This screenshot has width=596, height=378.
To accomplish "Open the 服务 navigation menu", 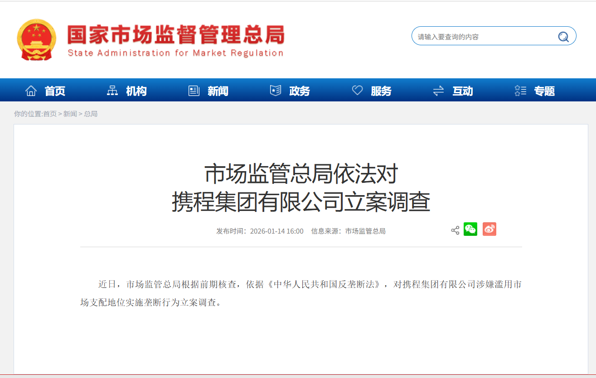I will click(381, 91).
